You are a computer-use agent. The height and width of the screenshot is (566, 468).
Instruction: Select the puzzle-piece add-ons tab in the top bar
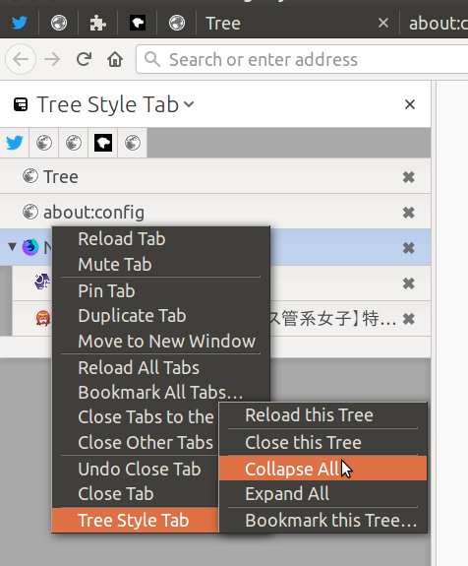click(97, 24)
